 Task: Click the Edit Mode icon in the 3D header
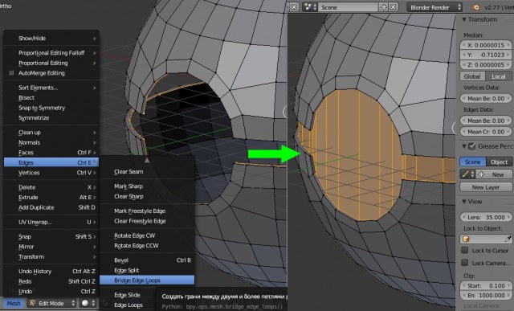(32, 303)
